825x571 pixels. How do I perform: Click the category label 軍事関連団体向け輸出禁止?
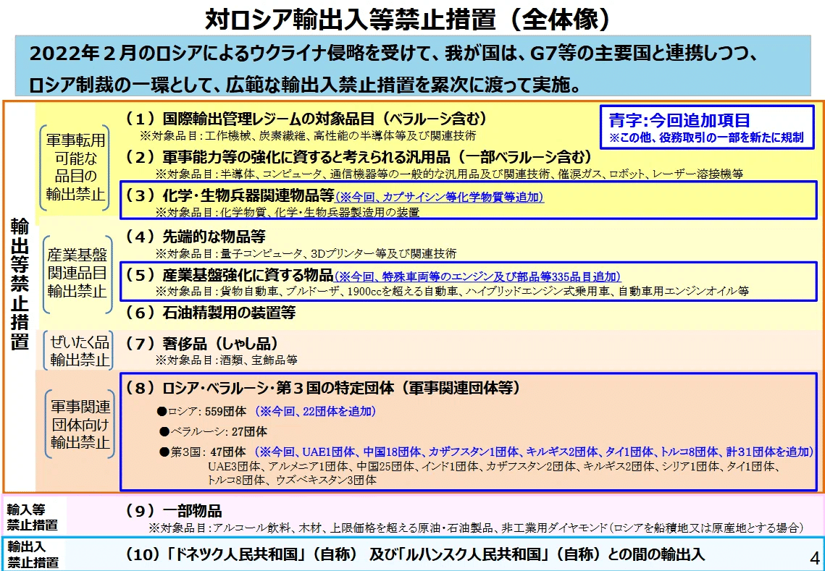[80, 424]
